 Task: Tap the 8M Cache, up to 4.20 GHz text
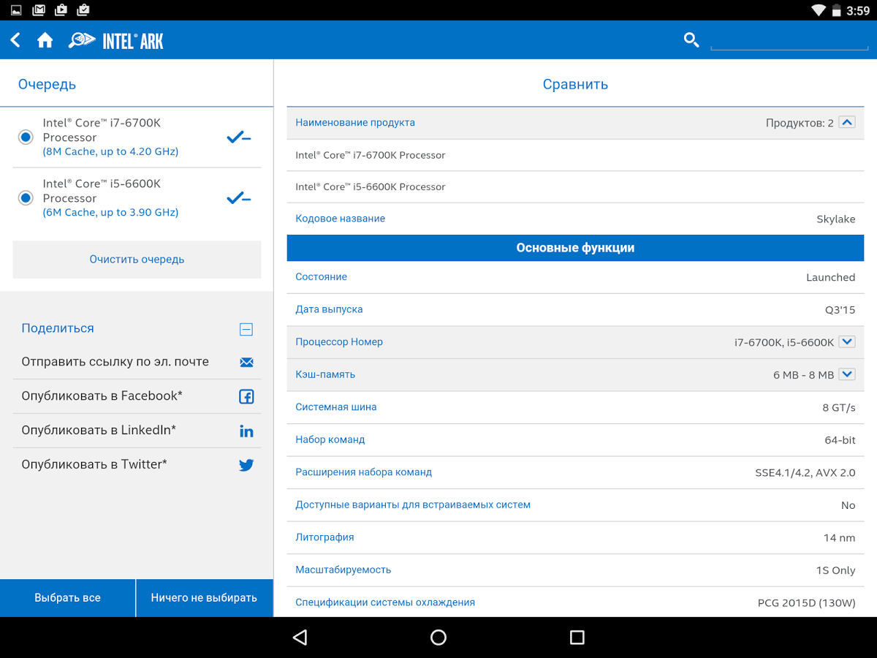110,152
